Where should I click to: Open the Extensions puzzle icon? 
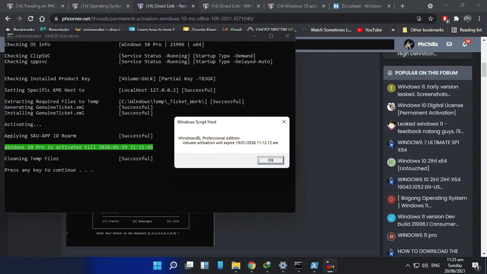(x=456, y=19)
